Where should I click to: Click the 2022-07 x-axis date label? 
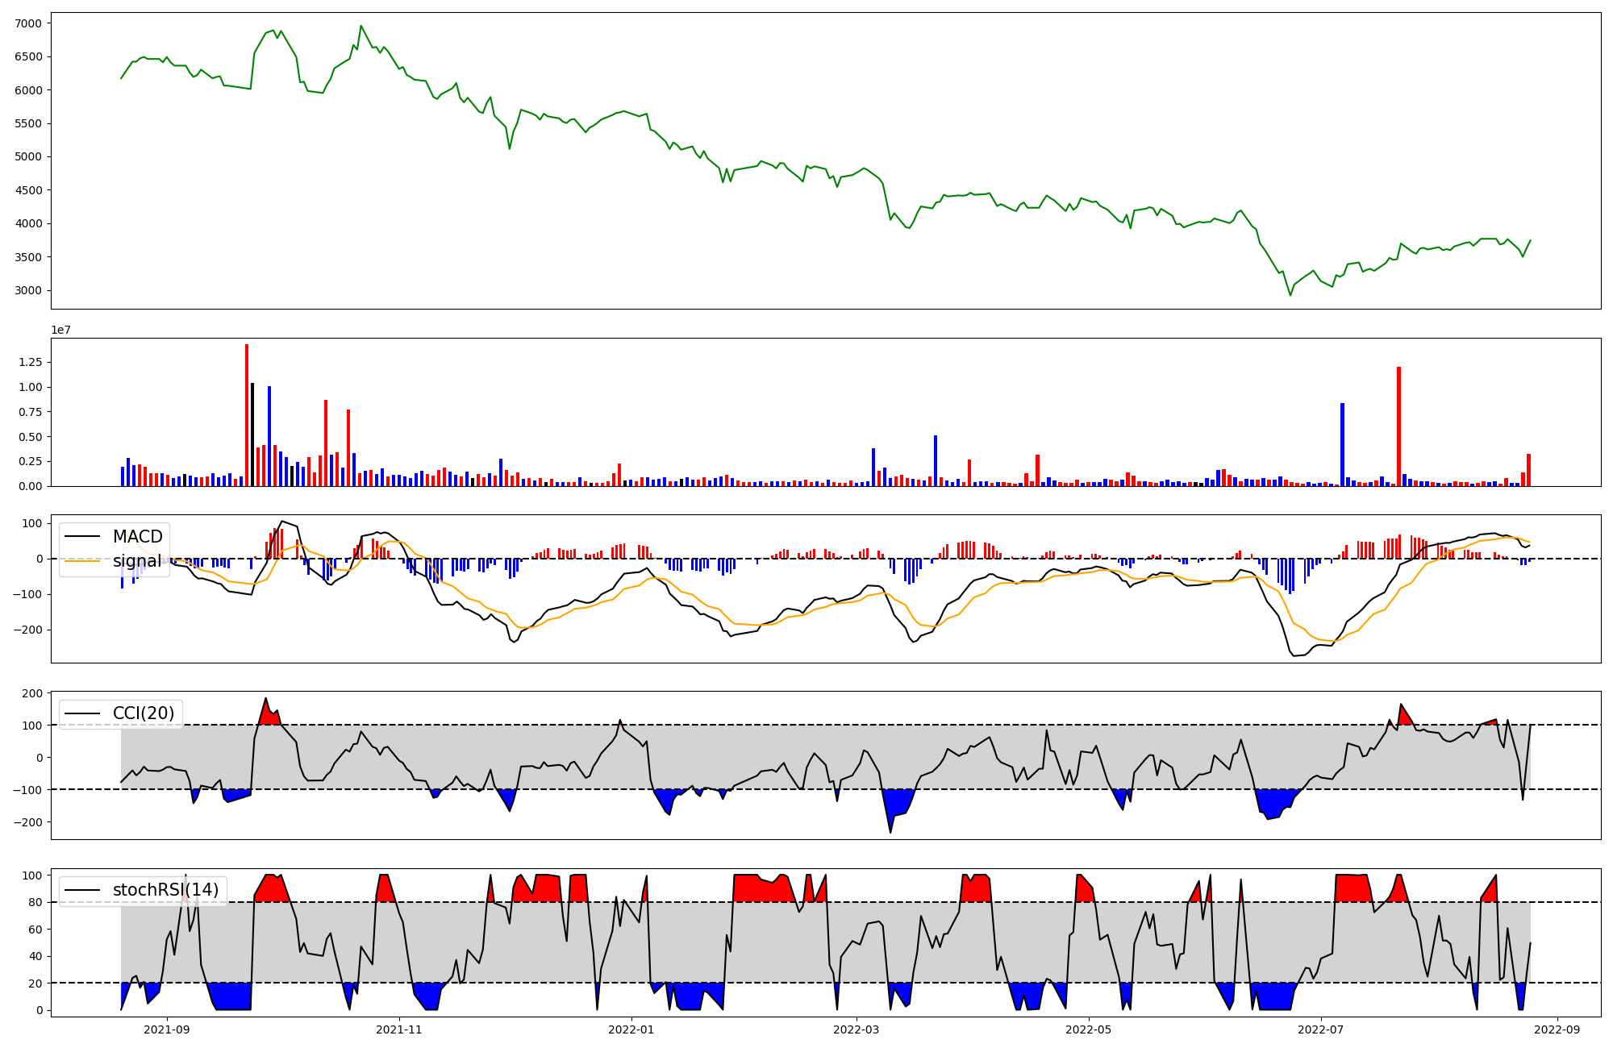coord(1322,1029)
